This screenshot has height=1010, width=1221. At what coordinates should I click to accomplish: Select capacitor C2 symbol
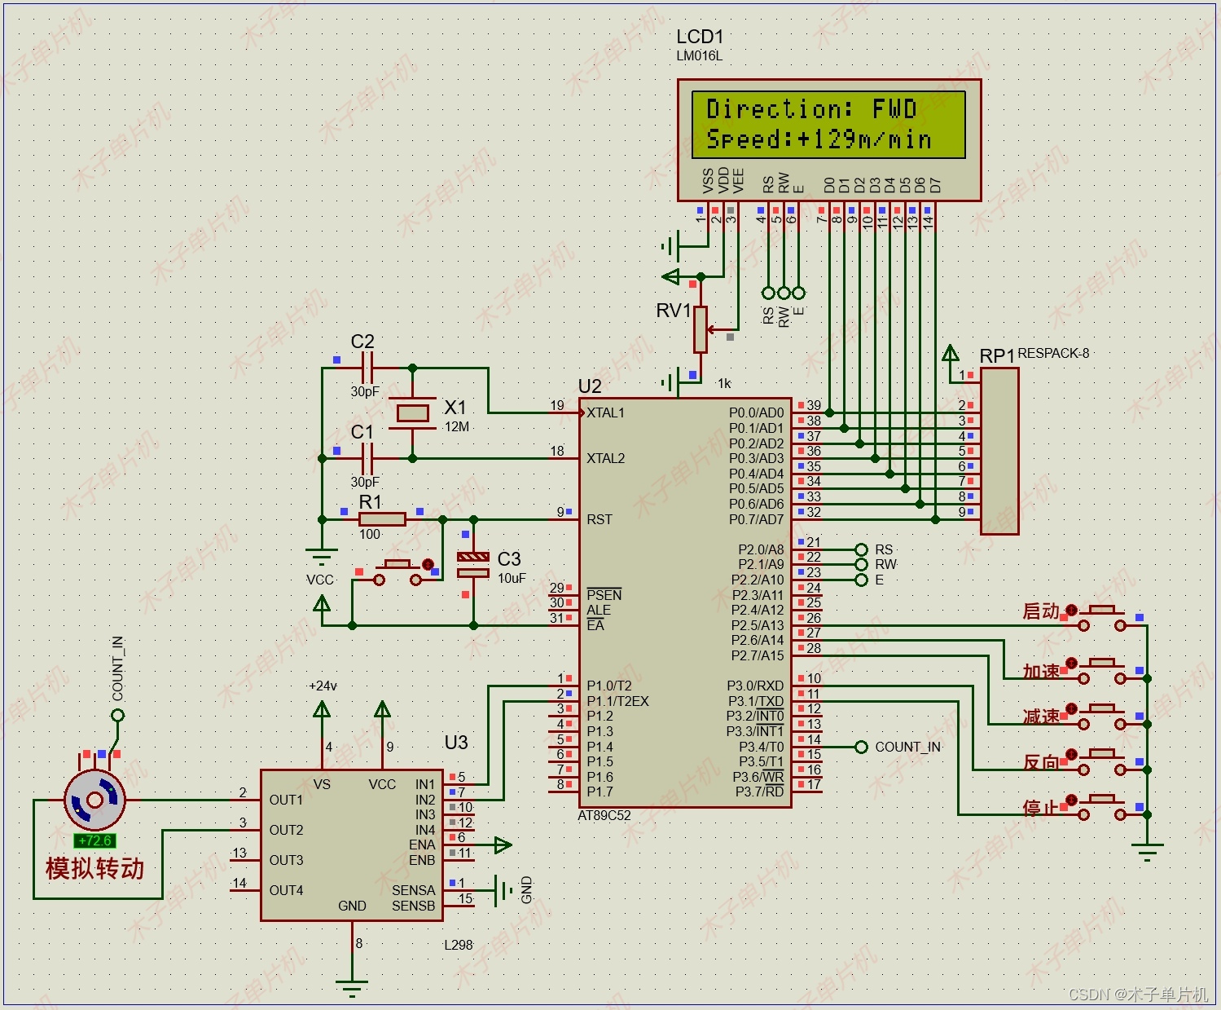click(x=367, y=368)
